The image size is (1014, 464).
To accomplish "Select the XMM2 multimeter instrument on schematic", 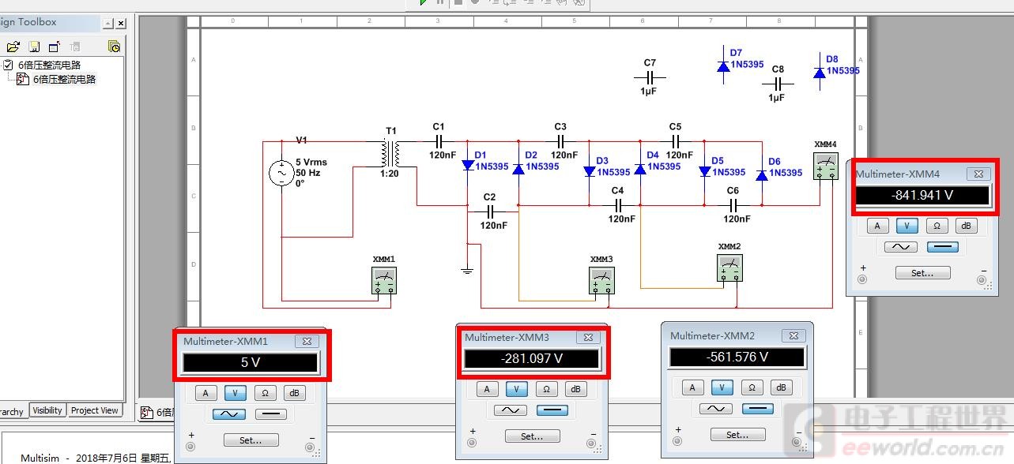I will pos(730,268).
